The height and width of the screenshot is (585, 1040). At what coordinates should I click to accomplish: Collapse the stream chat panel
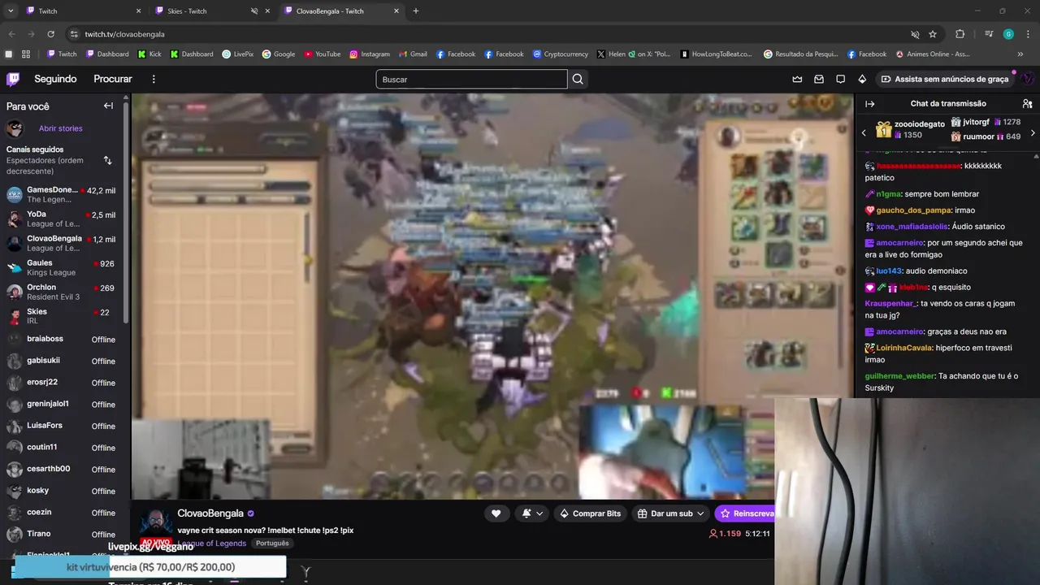point(869,103)
